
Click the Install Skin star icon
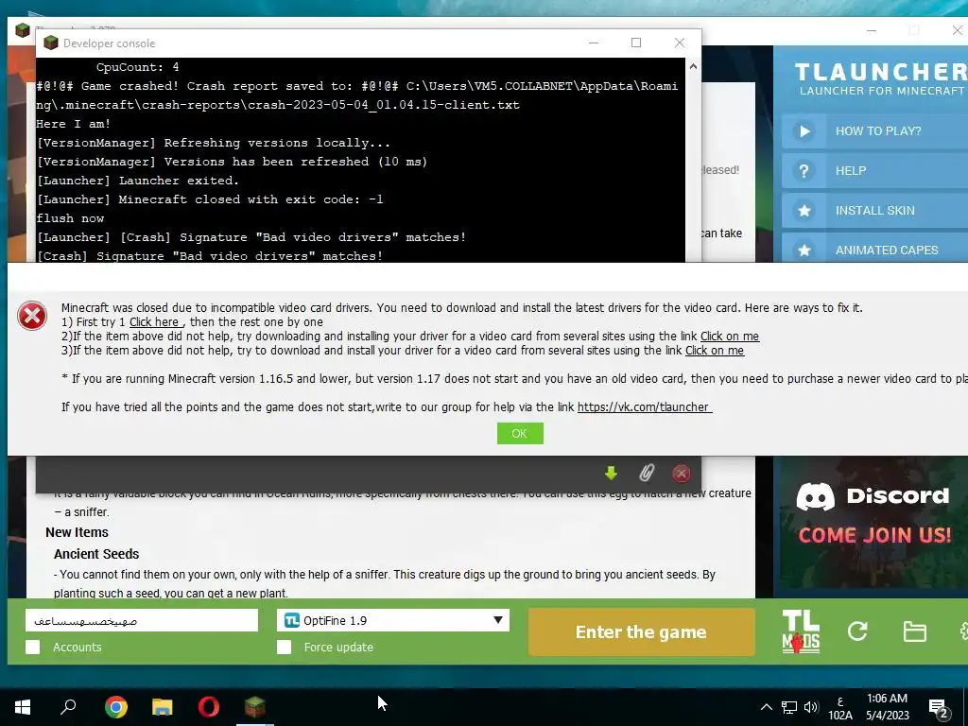pos(804,211)
